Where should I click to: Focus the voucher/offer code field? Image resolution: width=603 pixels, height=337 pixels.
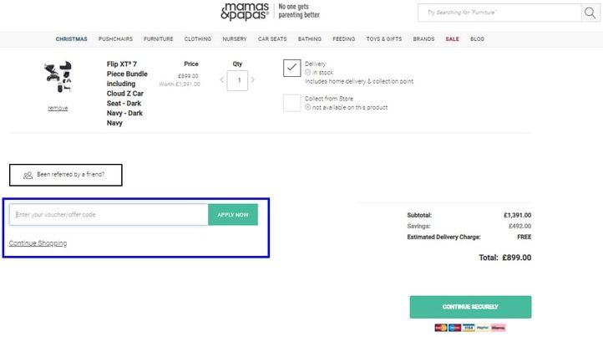pyautogui.click(x=109, y=215)
